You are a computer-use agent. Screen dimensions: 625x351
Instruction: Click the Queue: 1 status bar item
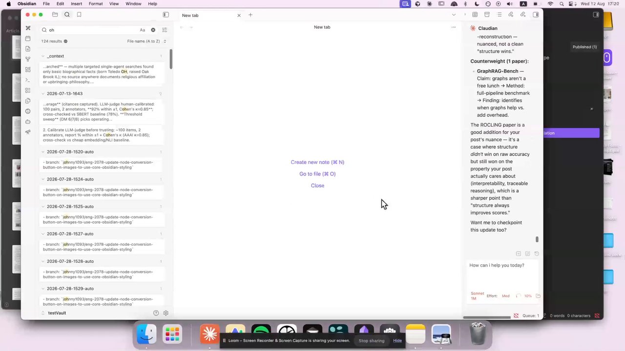point(531,316)
